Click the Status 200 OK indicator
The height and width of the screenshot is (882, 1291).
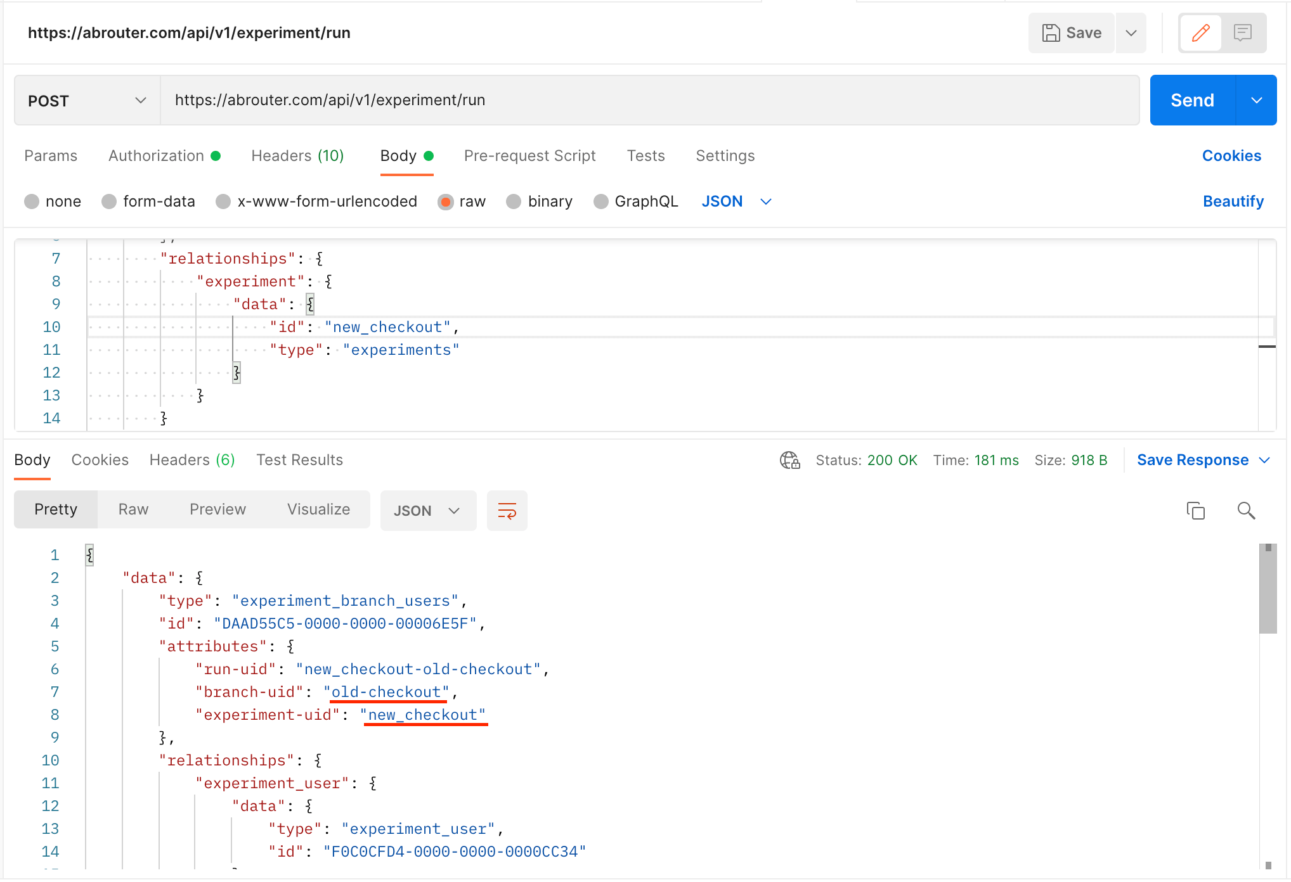pyautogui.click(x=866, y=460)
